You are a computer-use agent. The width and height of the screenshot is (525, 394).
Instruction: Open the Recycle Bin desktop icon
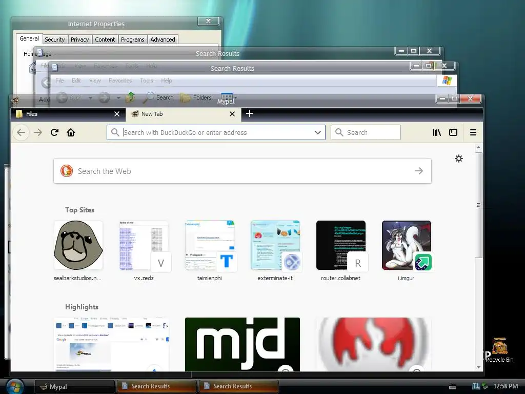(x=499, y=350)
